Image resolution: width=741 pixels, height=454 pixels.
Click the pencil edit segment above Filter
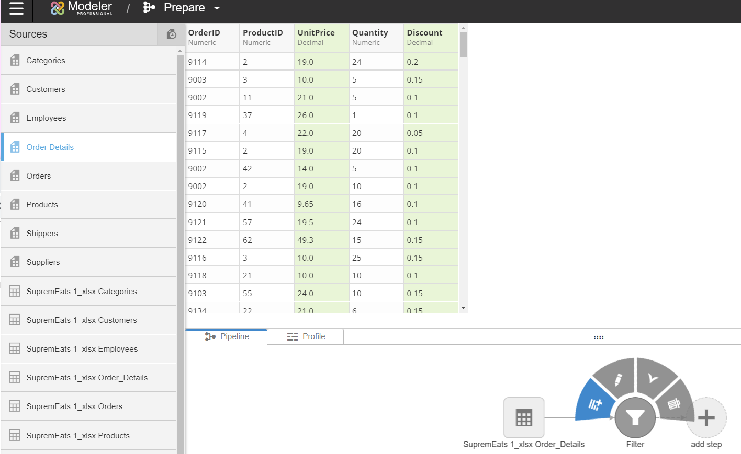(x=616, y=380)
